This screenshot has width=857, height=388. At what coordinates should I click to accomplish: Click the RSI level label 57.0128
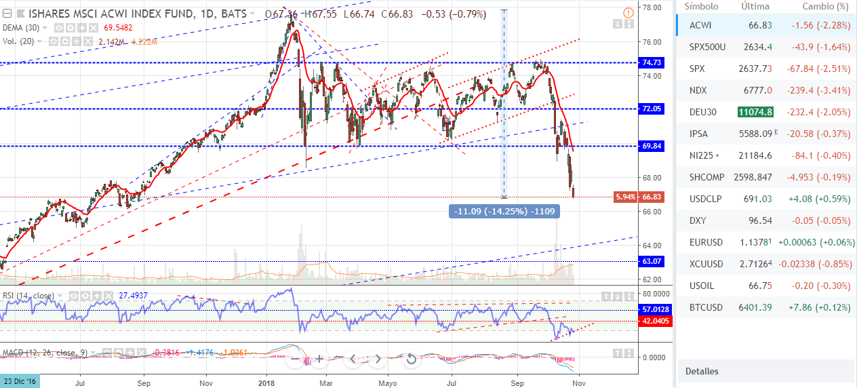[655, 309]
